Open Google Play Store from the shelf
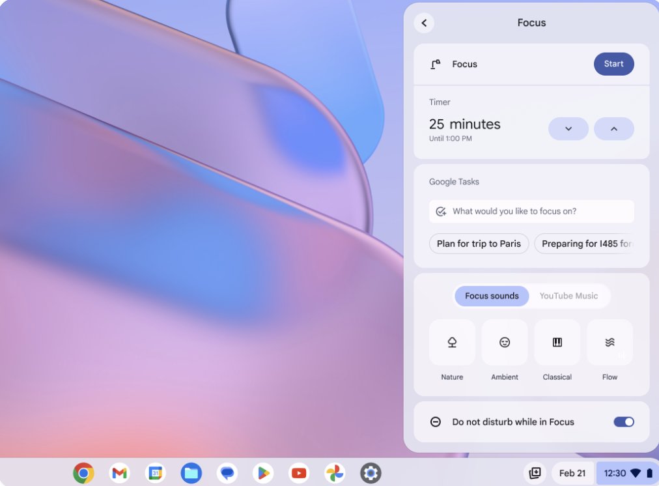Viewport: 659px width, 486px height. tap(263, 473)
